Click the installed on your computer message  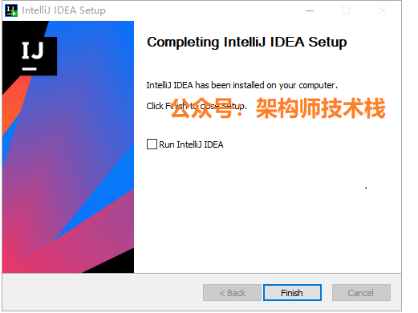coord(241,85)
